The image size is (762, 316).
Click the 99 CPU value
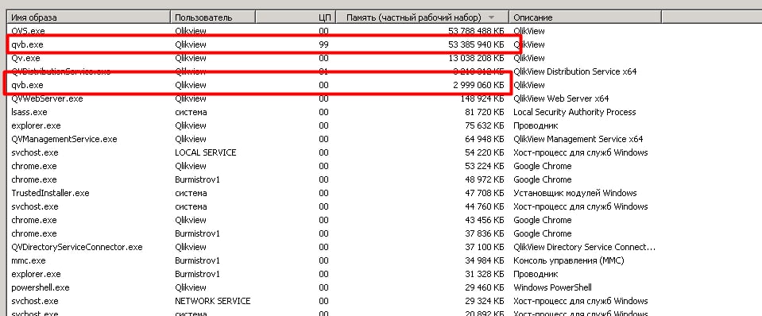tap(323, 44)
